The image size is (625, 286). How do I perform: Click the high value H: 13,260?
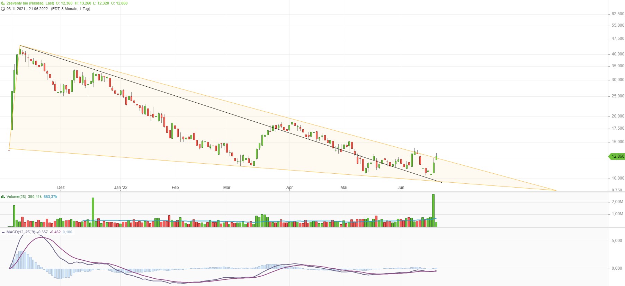click(x=83, y=3)
